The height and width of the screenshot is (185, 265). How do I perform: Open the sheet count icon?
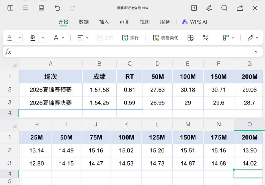click(x=194, y=8)
